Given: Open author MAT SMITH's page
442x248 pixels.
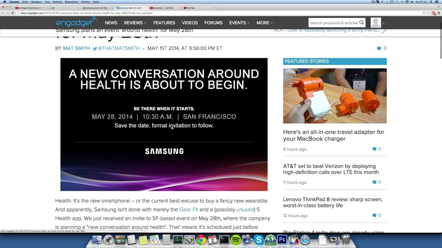Looking at the screenshot, I should 76,49.
